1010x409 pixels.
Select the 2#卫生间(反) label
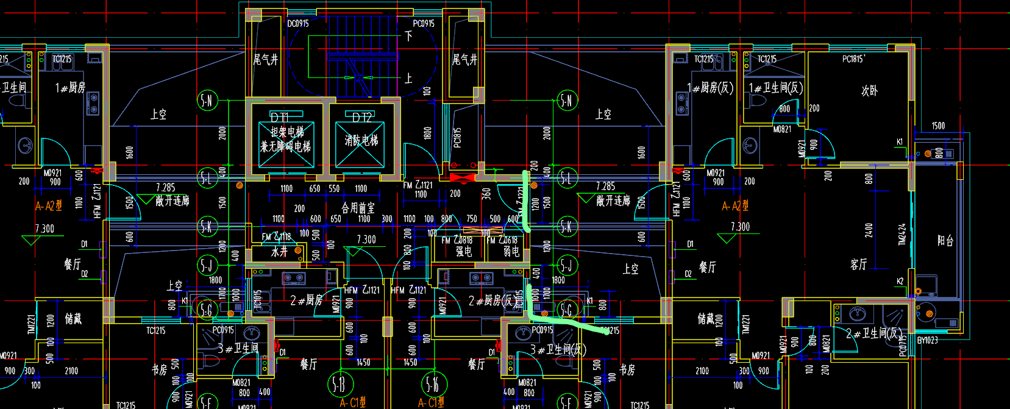tap(873, 333)
